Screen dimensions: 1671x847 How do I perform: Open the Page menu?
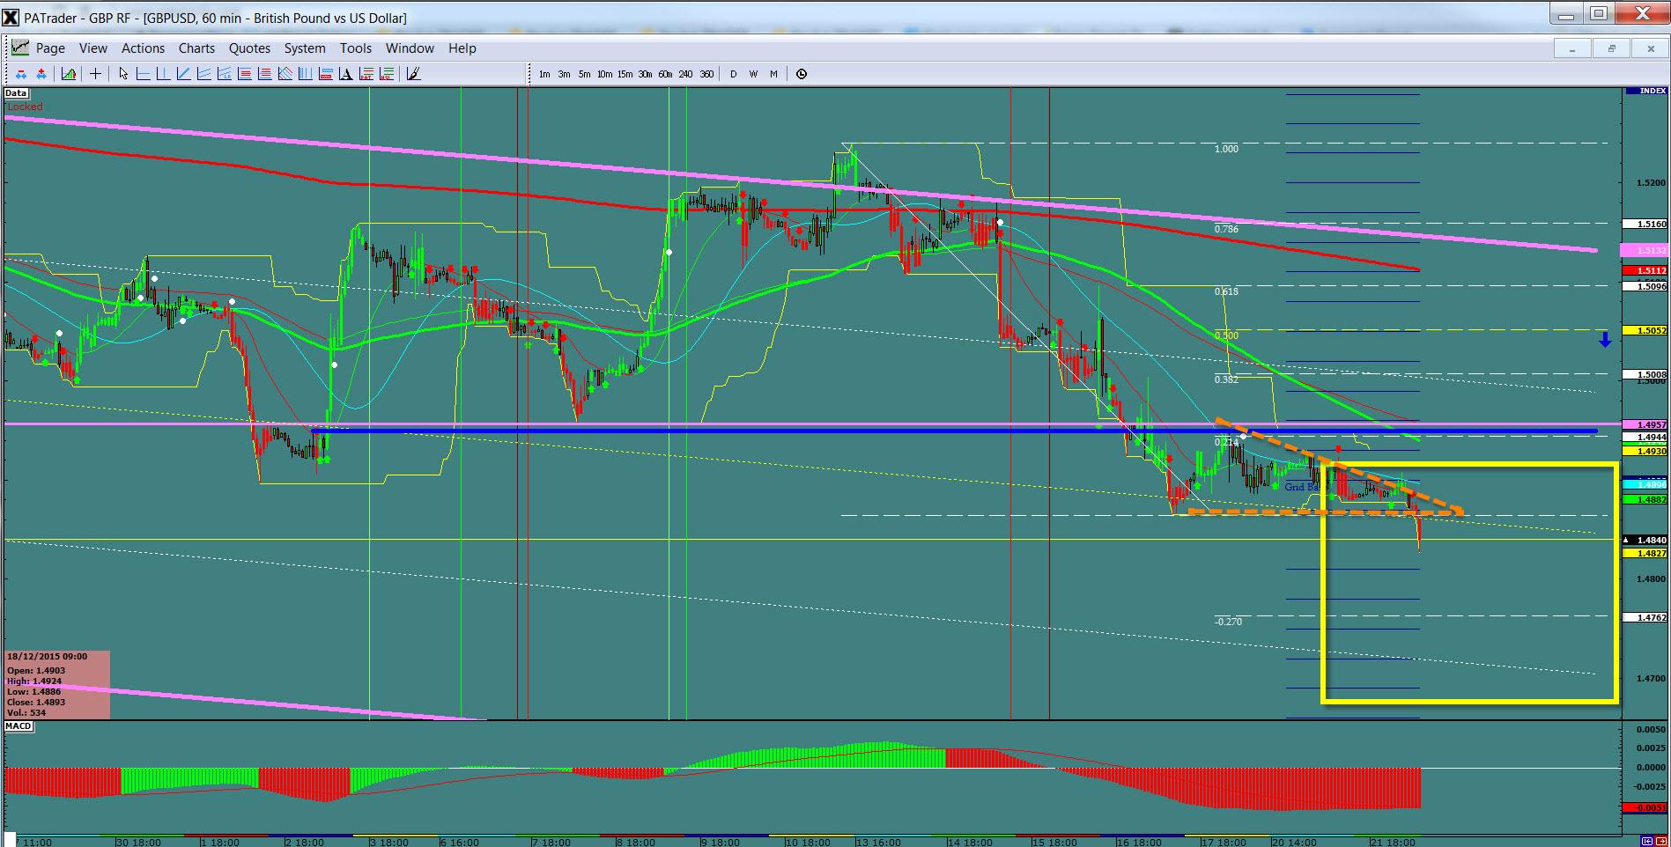50,48
